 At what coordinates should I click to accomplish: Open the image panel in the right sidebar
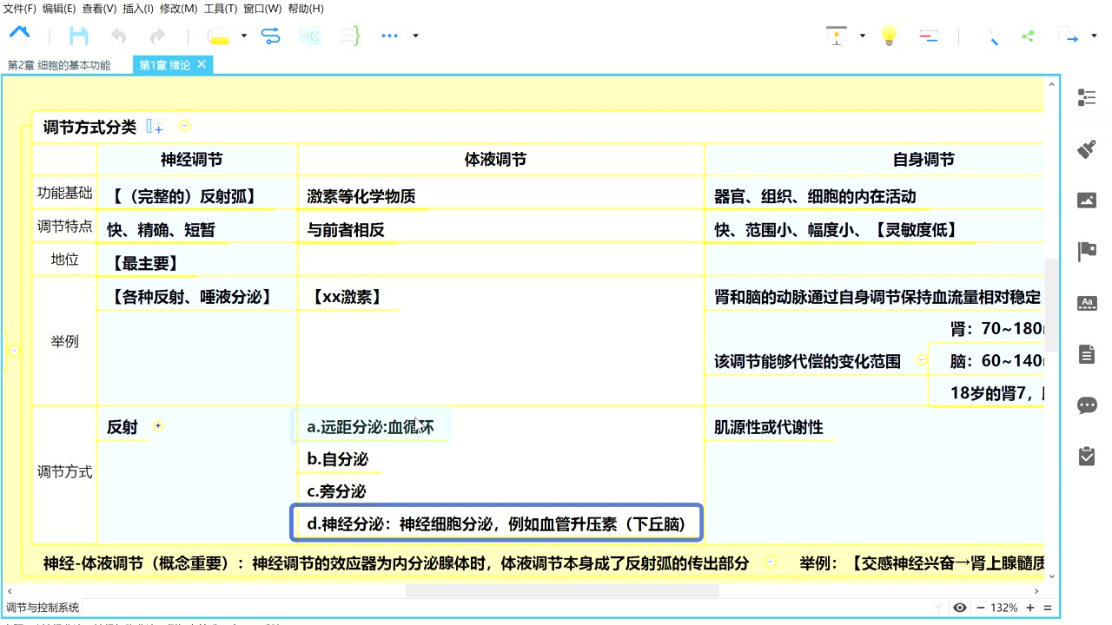(1087, 200)
